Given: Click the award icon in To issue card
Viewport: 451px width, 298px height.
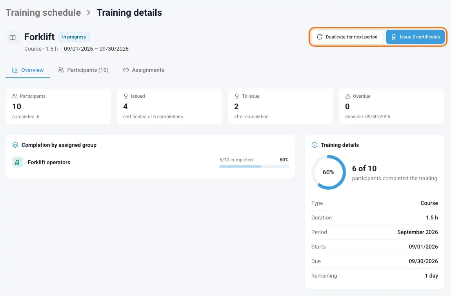Looking at the screenshot, I should click(237, 96).
